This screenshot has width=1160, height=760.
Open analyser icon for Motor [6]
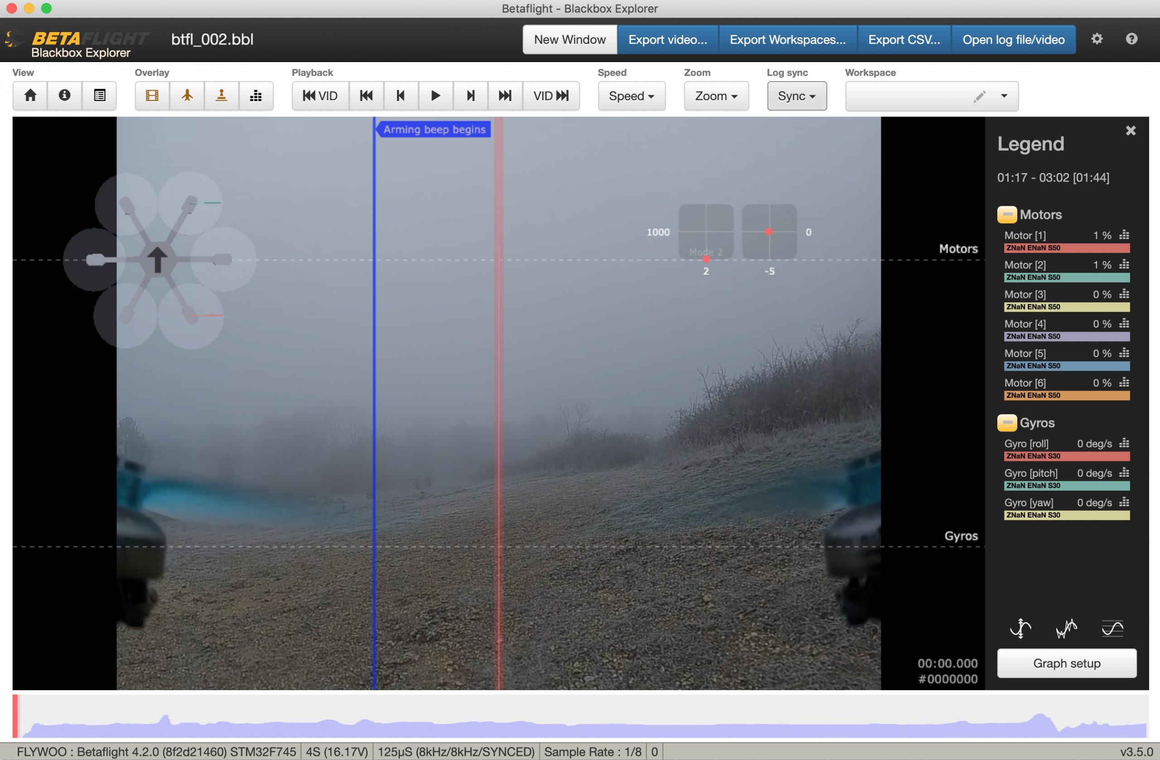(1124, 382)
